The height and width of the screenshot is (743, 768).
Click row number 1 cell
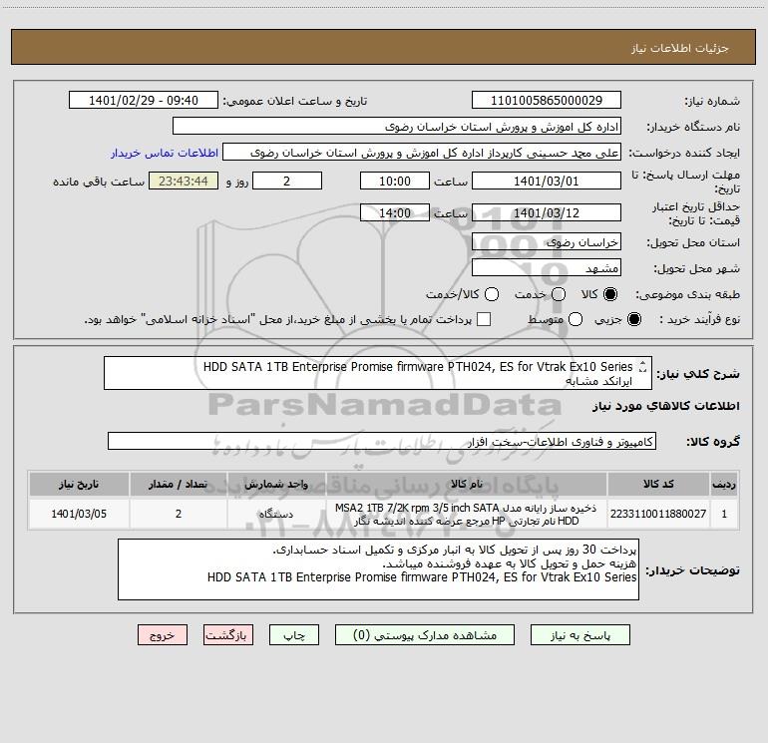[x=724, y=514]
